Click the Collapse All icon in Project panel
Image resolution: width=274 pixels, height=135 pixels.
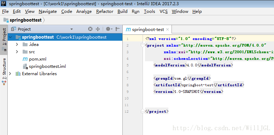[x=98, y=29]
